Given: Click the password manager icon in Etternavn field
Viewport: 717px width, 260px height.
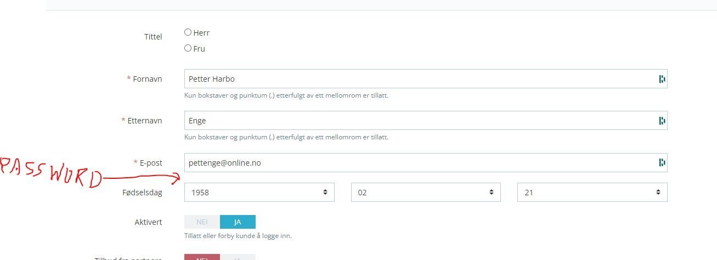Looking at the screenshot, I should click(662, 121).
